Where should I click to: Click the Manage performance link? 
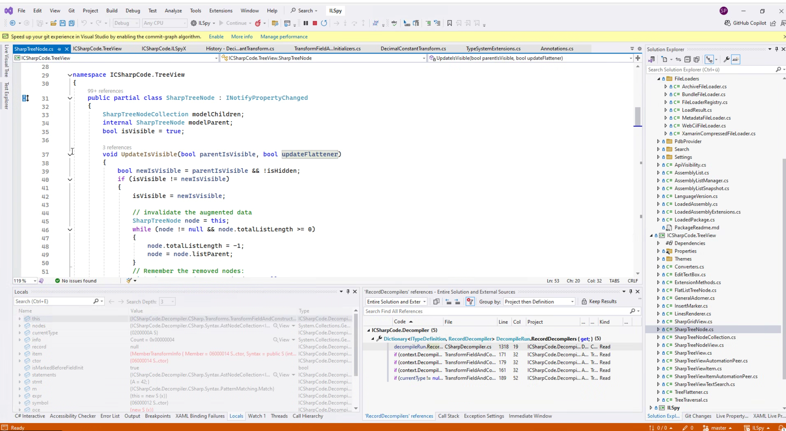(x=284, y=37)
